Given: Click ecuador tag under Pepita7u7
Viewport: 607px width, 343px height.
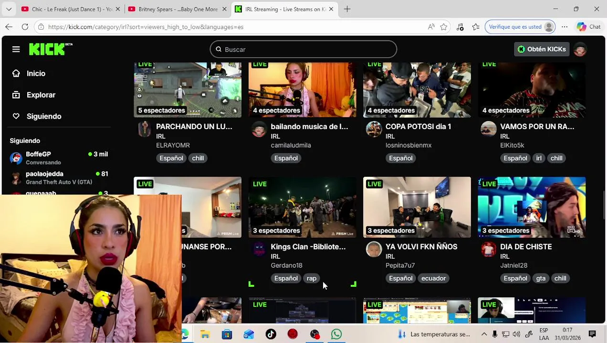Looking at the screenshot, I should point(433,278).
